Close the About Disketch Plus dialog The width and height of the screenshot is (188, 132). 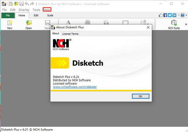coord(148,27)
